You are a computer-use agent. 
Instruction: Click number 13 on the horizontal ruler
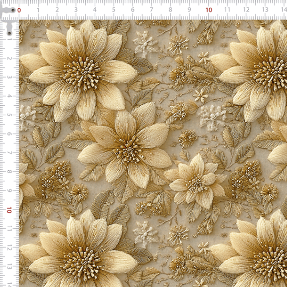(265, 10)
